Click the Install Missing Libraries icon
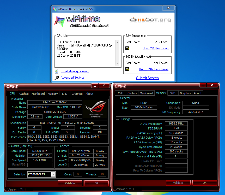225x195 pixels. click(x=57, y=71)
